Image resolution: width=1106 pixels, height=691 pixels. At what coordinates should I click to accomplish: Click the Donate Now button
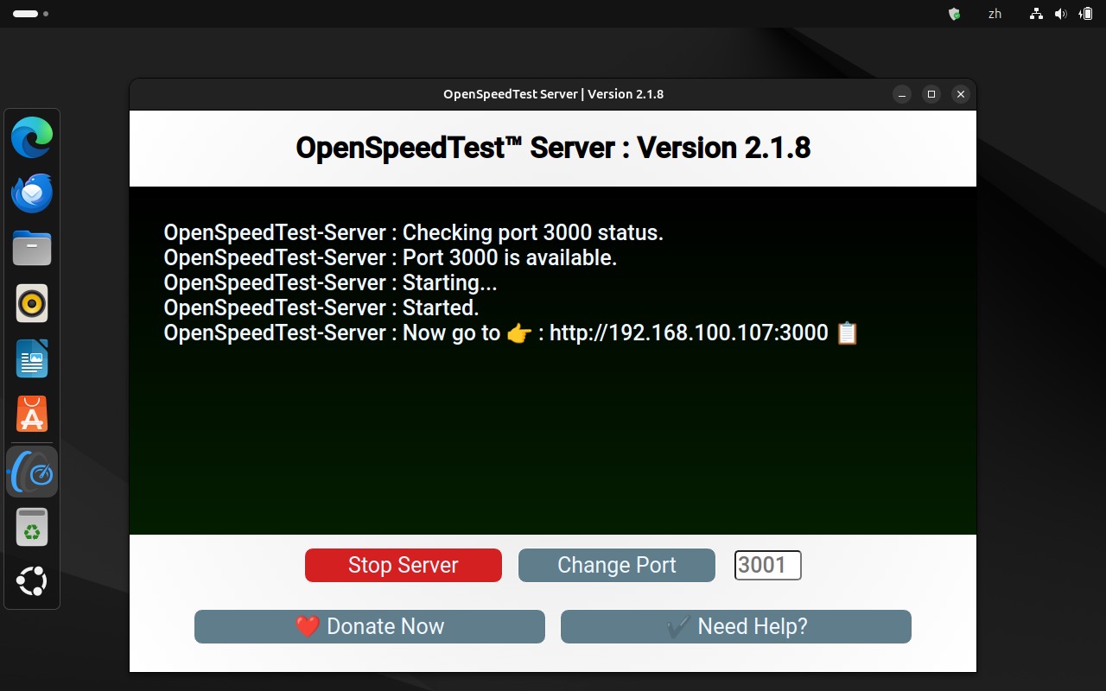click(370, 626)
